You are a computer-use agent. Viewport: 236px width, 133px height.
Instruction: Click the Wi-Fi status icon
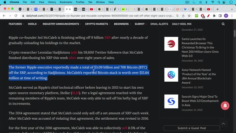pyautogui.click(x=212, y=2)
